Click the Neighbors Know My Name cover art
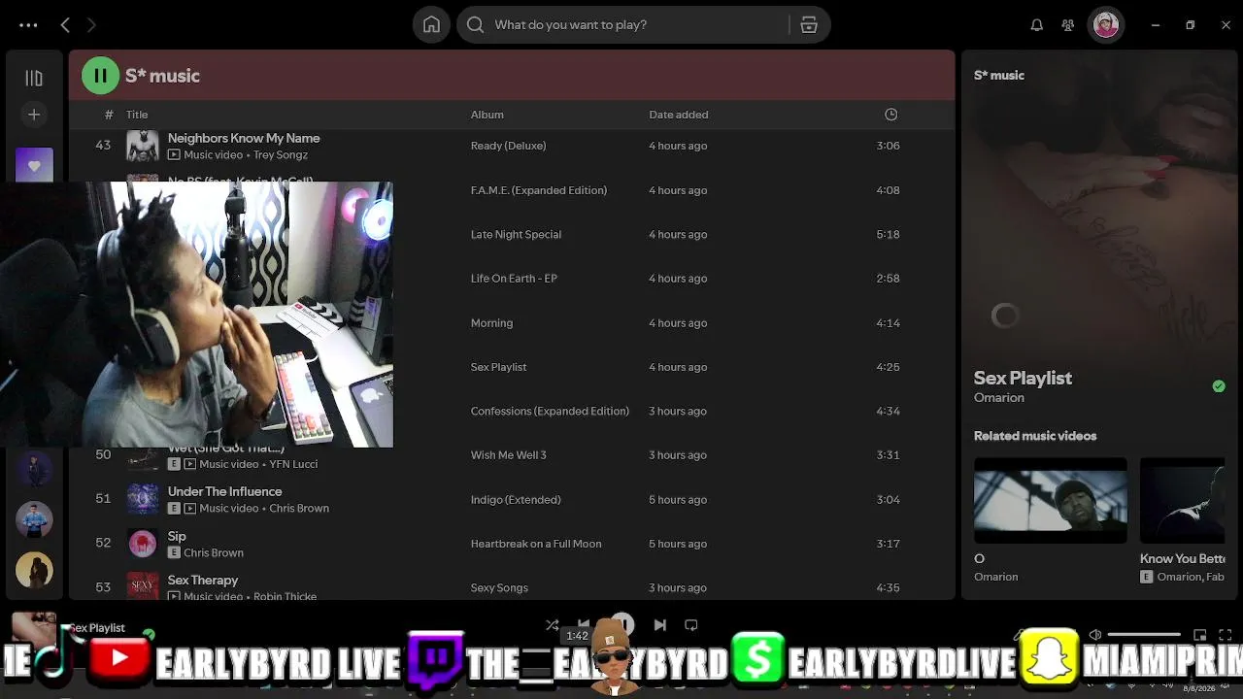Screen dimensions: 1243x699 tap(143, 146)
